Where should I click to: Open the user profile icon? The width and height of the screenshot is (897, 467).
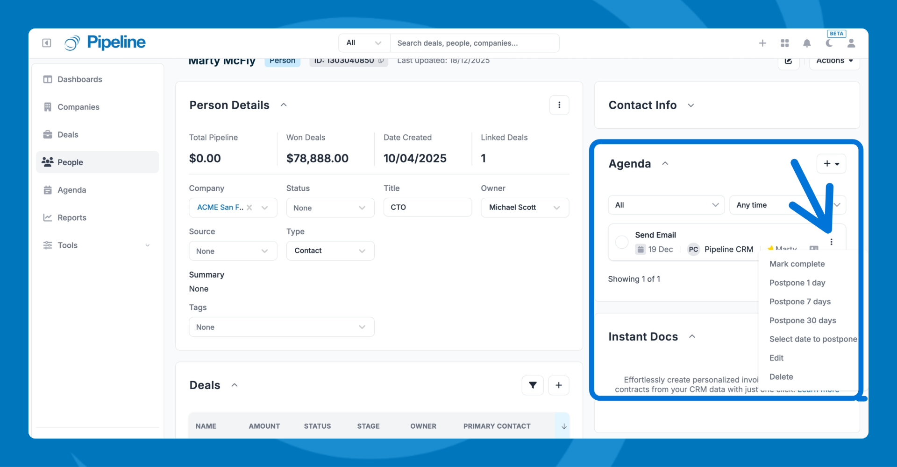tap(851, 43)
